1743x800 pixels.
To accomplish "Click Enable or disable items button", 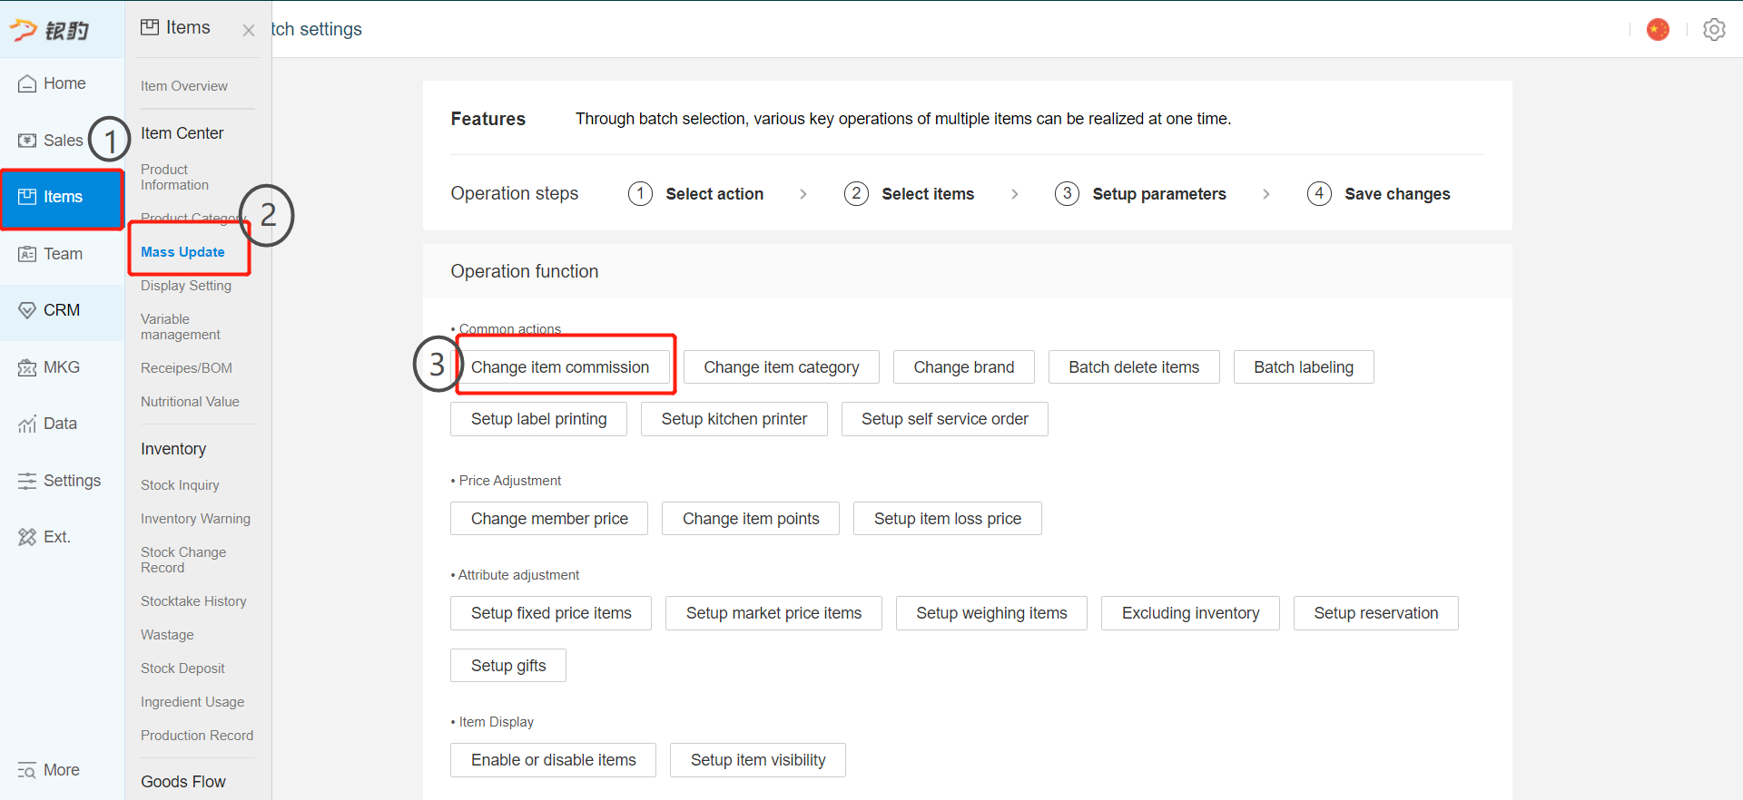I will (x=554, y=760).
